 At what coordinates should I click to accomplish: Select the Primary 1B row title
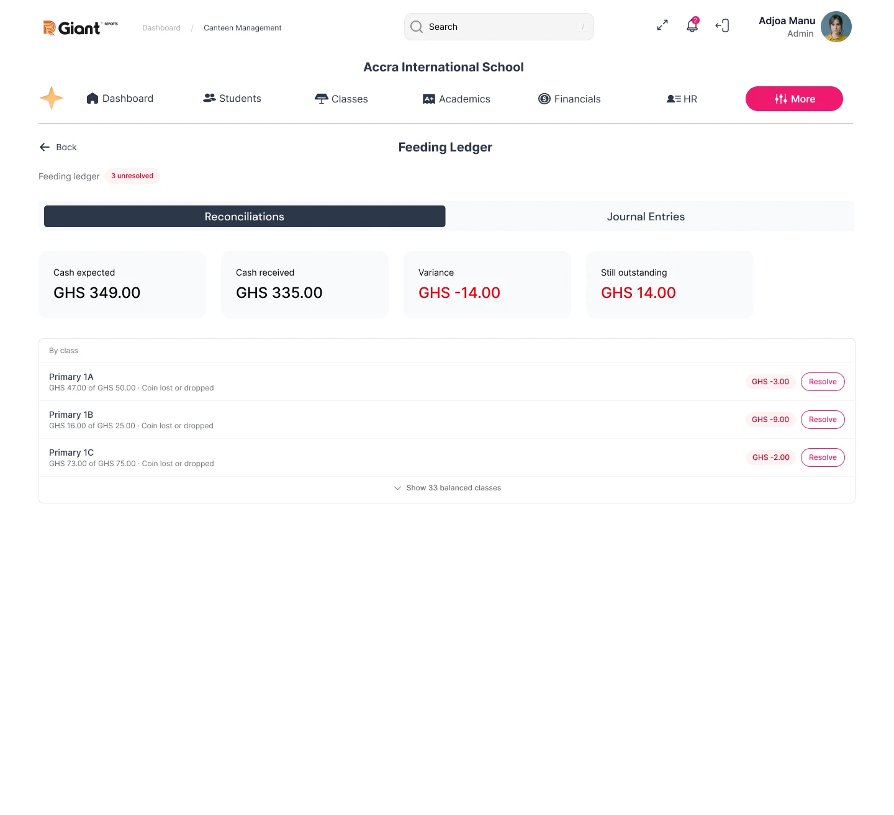tap(71, 415)
